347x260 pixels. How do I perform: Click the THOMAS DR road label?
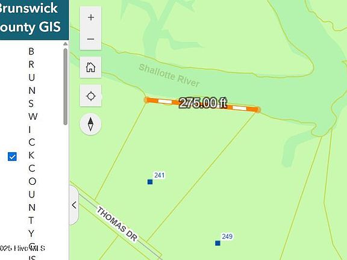117,223
